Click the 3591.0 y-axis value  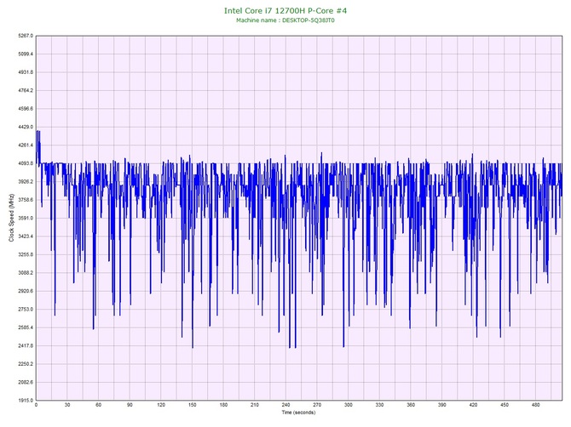(26, 218)
